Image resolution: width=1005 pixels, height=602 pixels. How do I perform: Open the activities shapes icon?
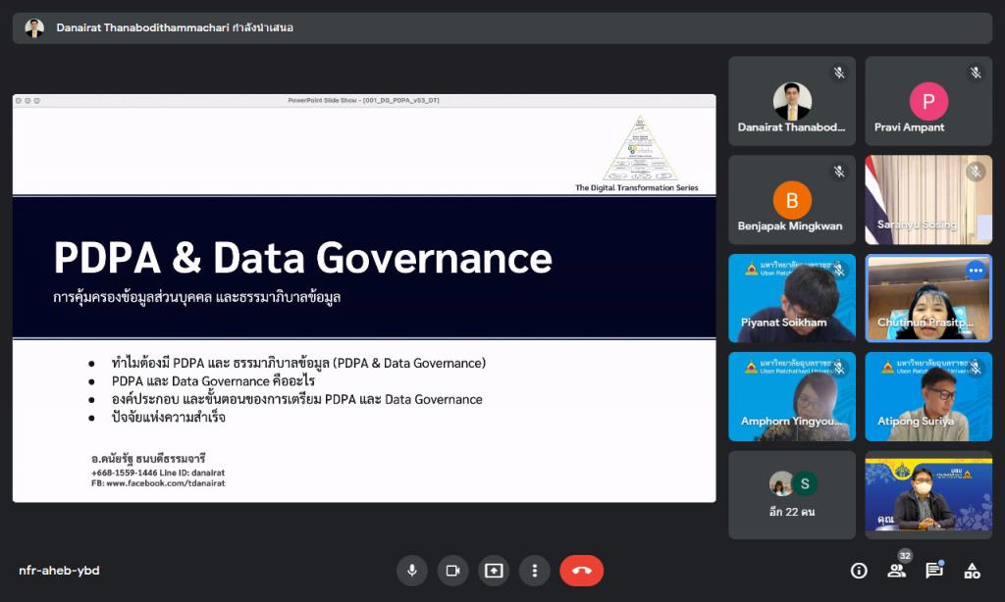click(x=972, y=571)
